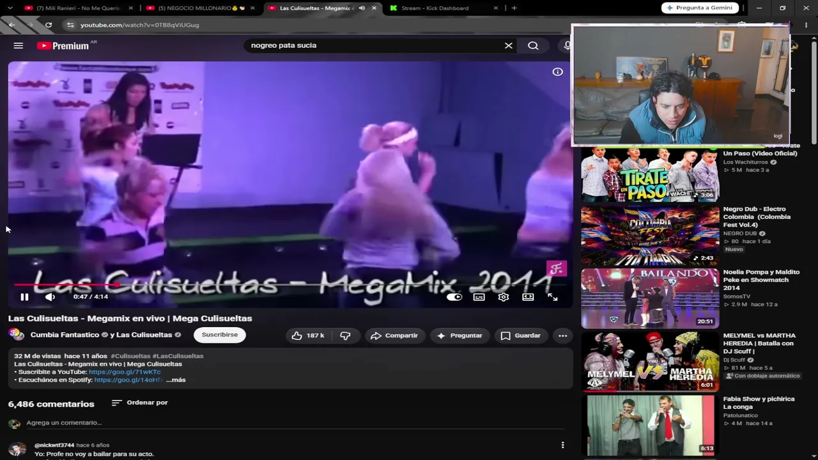Like the video (187 k)
Screen dimensions: 818x460
(308, 335)
